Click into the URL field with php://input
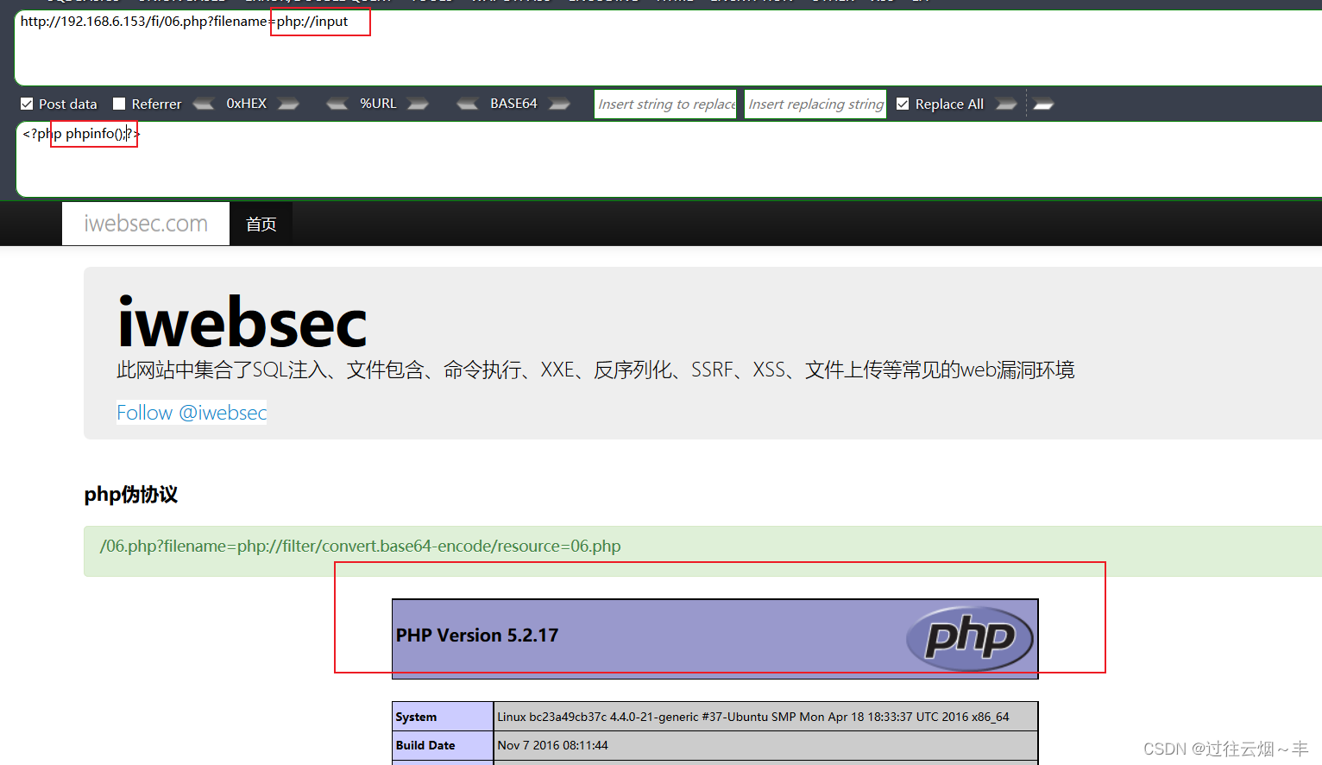The image size is (1322, 765). pos(669,47)
